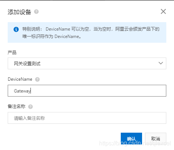Click the 产品 field label
174x150 pixels.
pyautogui.click(x=12, y=53)
